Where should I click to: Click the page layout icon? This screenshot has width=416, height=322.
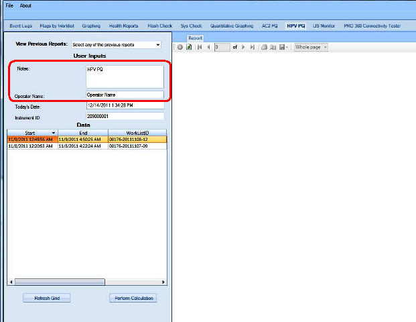click(x=273, y=48)
